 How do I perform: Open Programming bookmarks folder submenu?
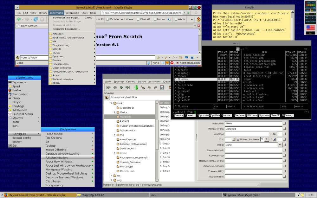72,45
